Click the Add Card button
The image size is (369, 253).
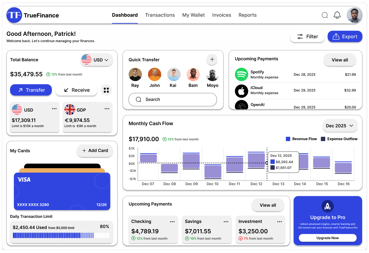click(95, 150)
